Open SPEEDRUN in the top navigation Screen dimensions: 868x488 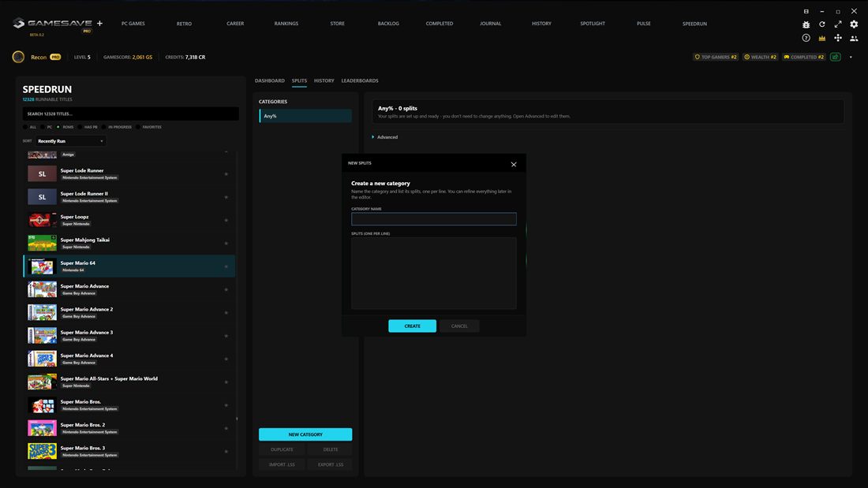694,24
